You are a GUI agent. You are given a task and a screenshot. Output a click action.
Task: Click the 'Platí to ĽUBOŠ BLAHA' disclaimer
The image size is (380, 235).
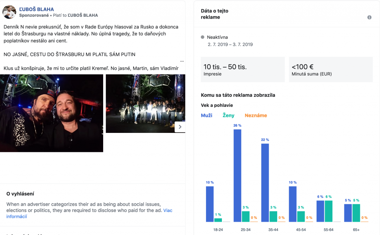pos(75,15)
